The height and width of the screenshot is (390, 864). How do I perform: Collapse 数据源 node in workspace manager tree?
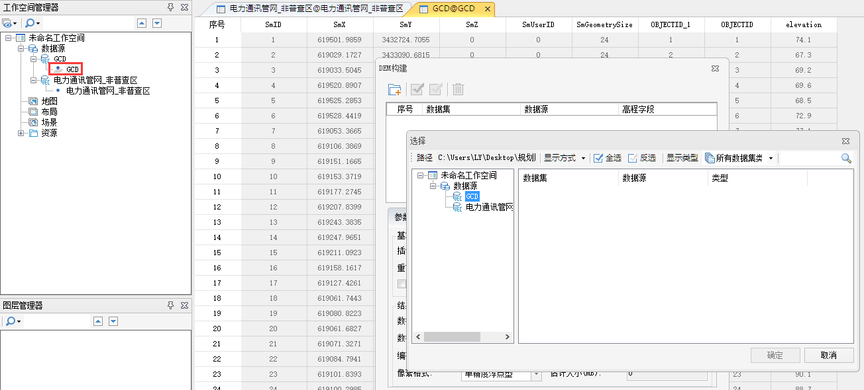click(21, 48)
